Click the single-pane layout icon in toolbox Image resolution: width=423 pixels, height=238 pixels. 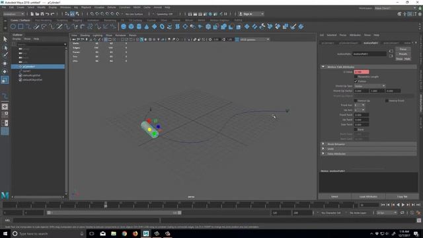[x=5, y=106]
